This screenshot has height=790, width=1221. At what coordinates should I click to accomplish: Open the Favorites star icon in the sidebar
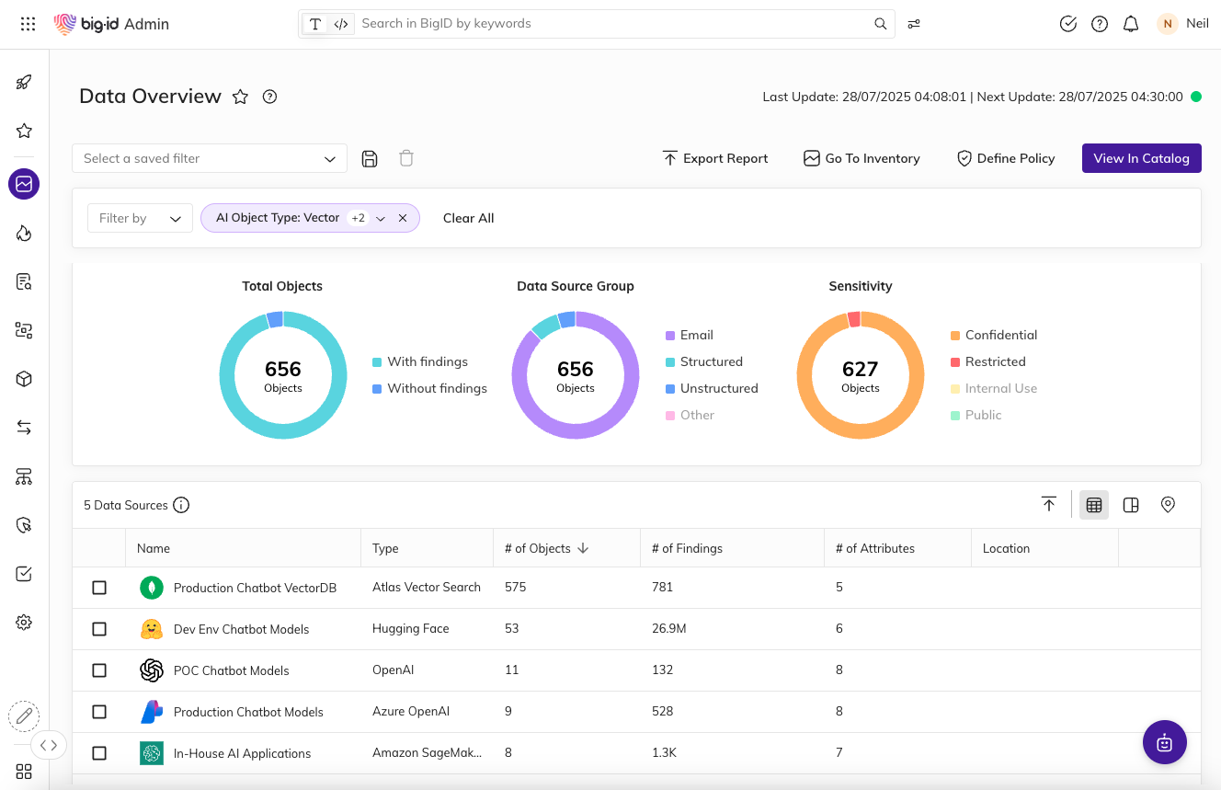[x=24, y=130]
